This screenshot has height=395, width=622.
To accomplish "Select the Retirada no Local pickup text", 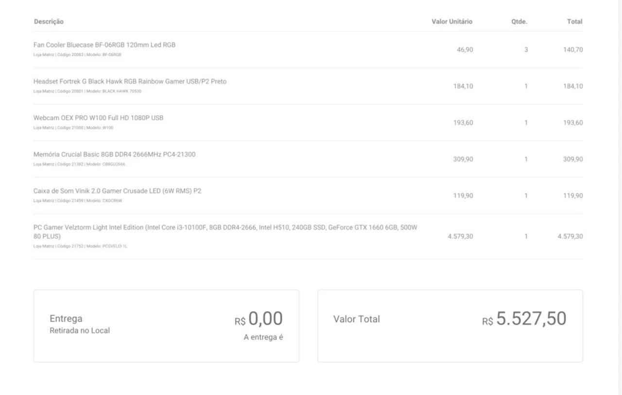I will click(x=80, y=331).
